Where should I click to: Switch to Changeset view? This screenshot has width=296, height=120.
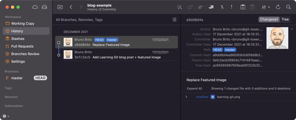click(x=269, y=20)
